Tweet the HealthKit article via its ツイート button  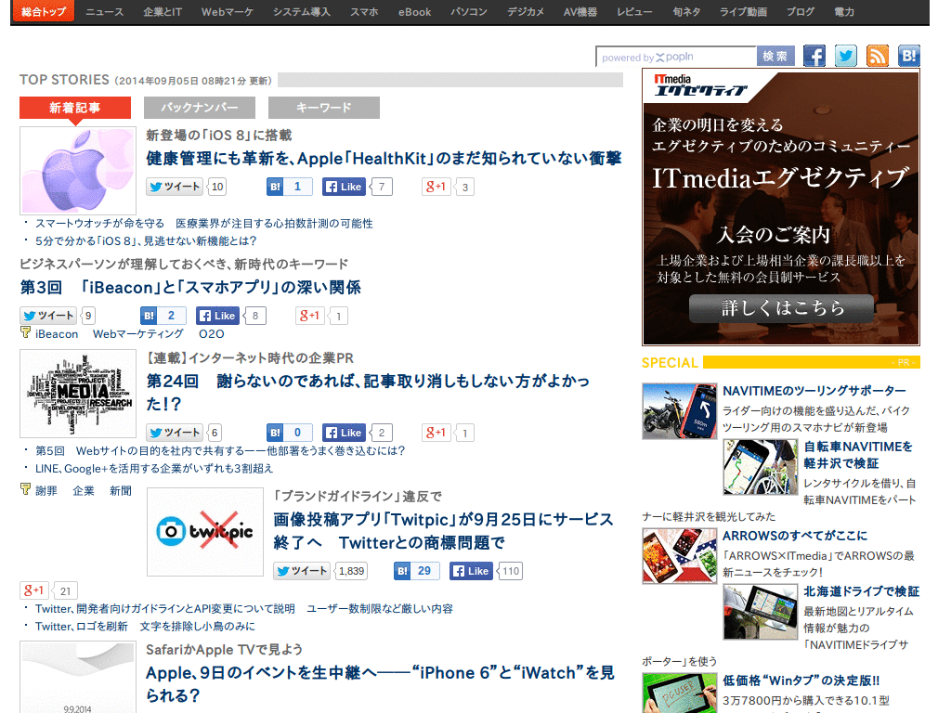[173, 187]
